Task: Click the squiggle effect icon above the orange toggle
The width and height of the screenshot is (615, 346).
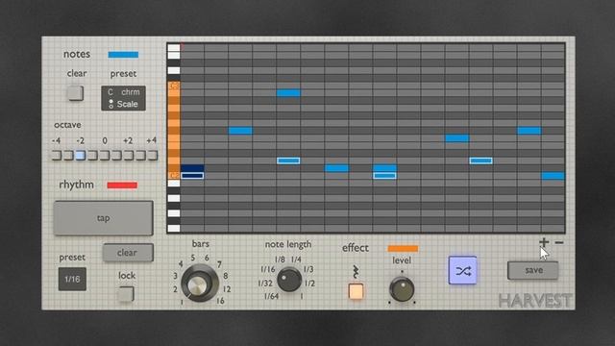Action: click(356, 271)
